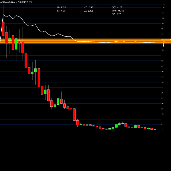Screen dimensions: 171x171
Task: Click the '36' price axis label
Action: point(162,93)
